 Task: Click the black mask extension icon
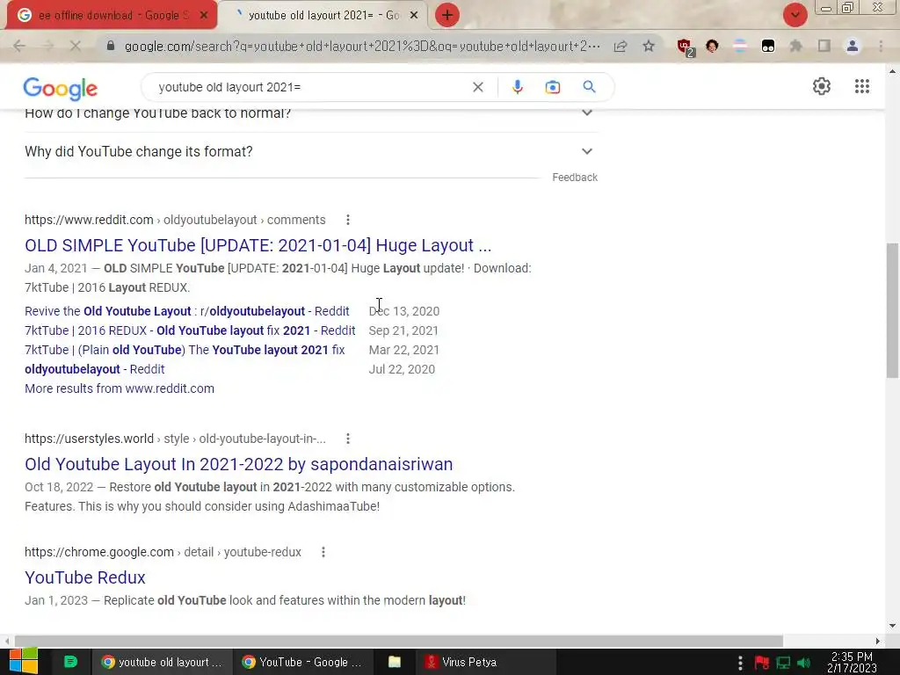pos(768,46)
